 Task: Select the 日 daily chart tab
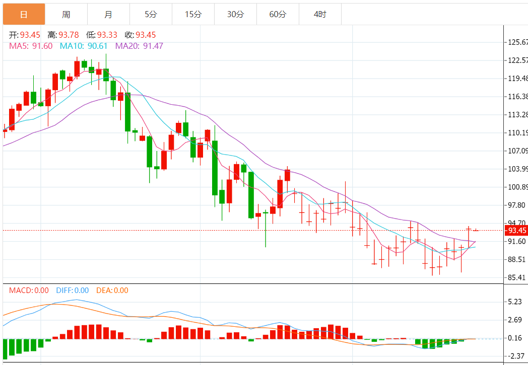point(24,14)
